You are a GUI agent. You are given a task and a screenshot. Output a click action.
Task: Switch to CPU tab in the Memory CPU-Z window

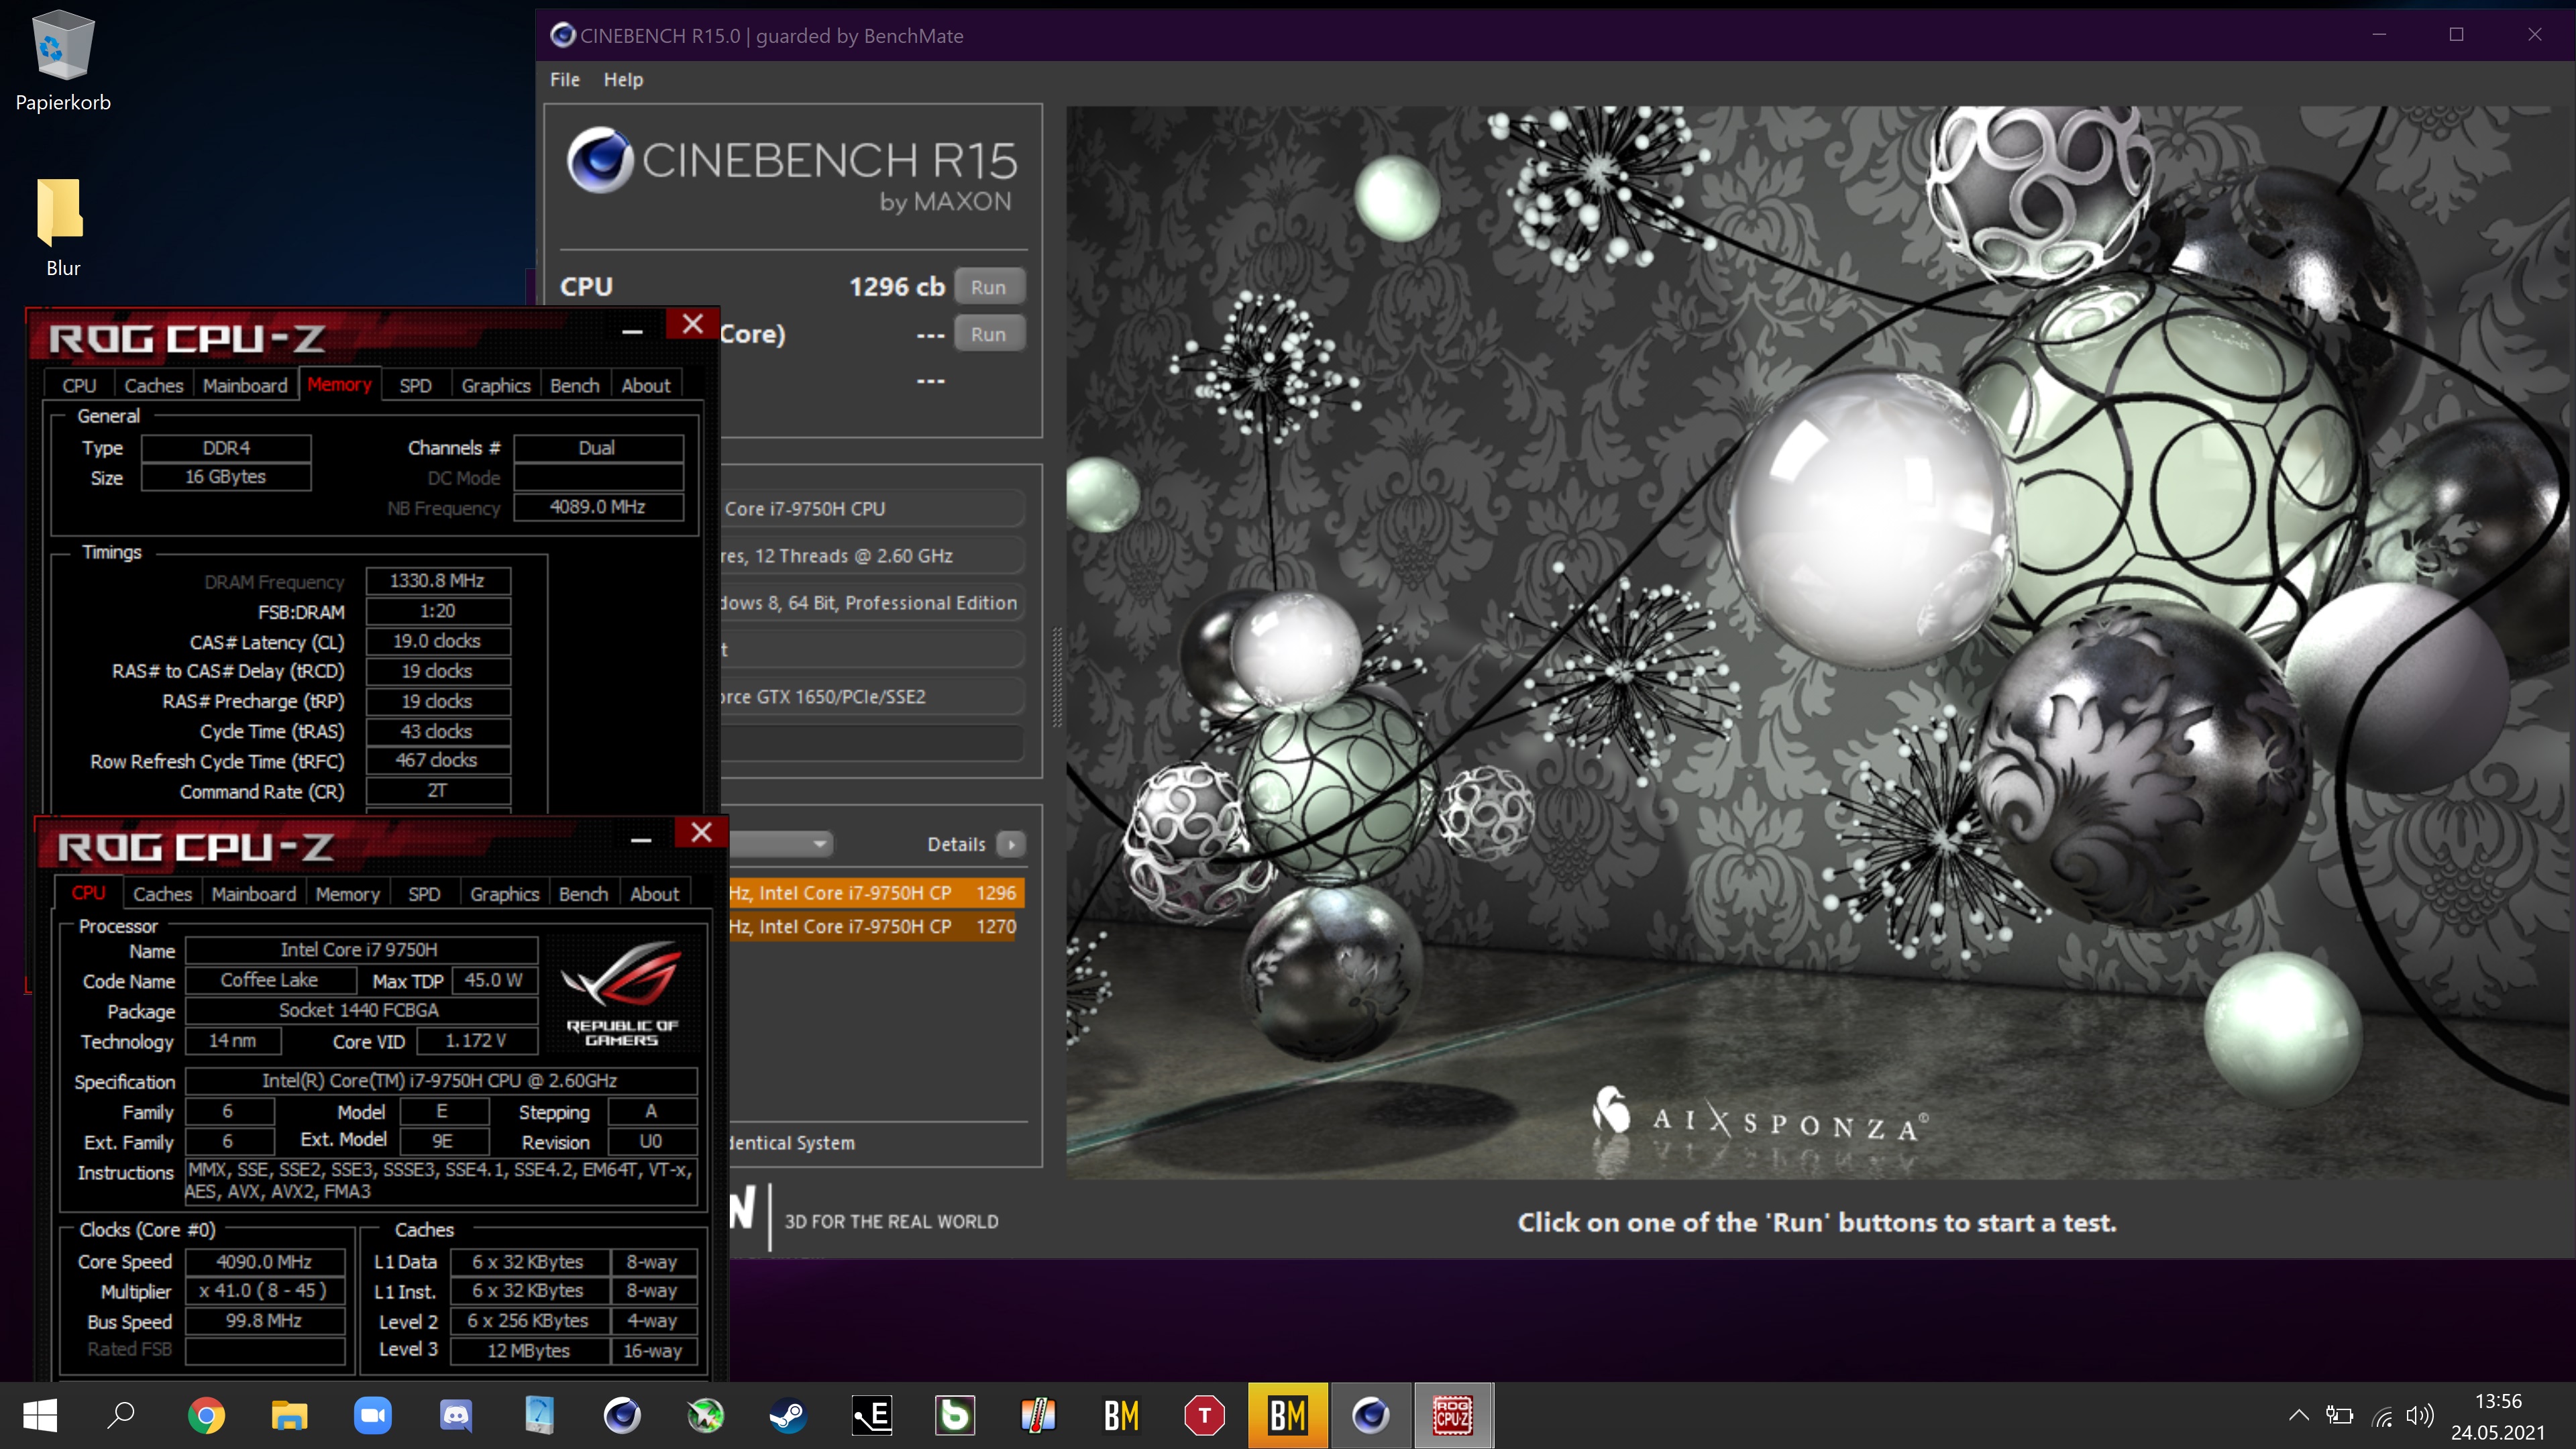(79, 386)
